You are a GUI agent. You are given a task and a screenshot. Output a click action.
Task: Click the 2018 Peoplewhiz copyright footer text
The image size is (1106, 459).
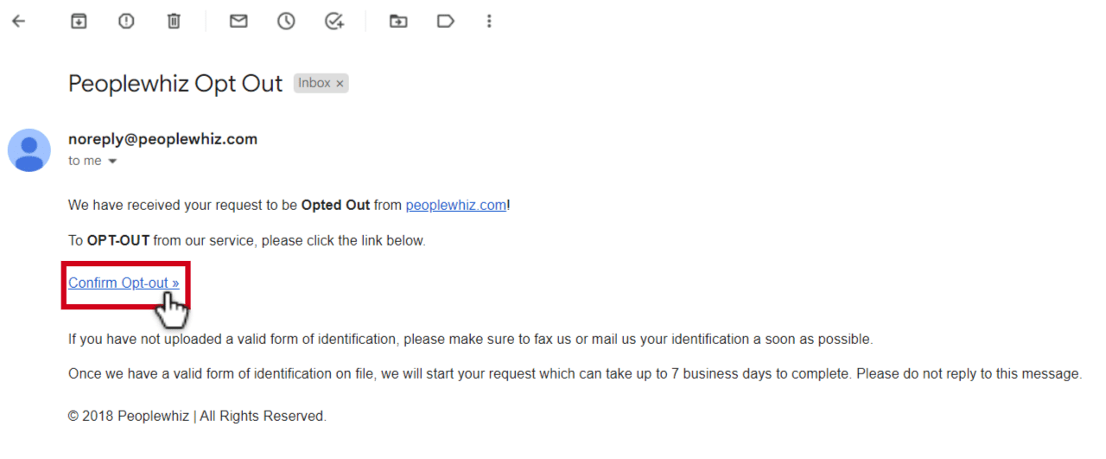point(197,417)
